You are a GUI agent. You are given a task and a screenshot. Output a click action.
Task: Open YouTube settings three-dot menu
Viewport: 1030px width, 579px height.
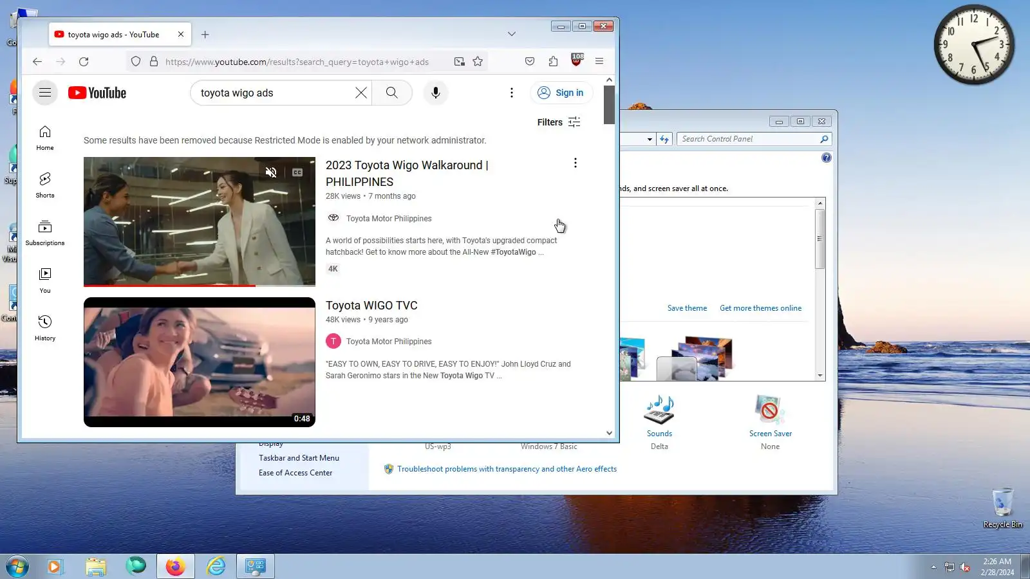pyautogui.click(x=512, y=93)
